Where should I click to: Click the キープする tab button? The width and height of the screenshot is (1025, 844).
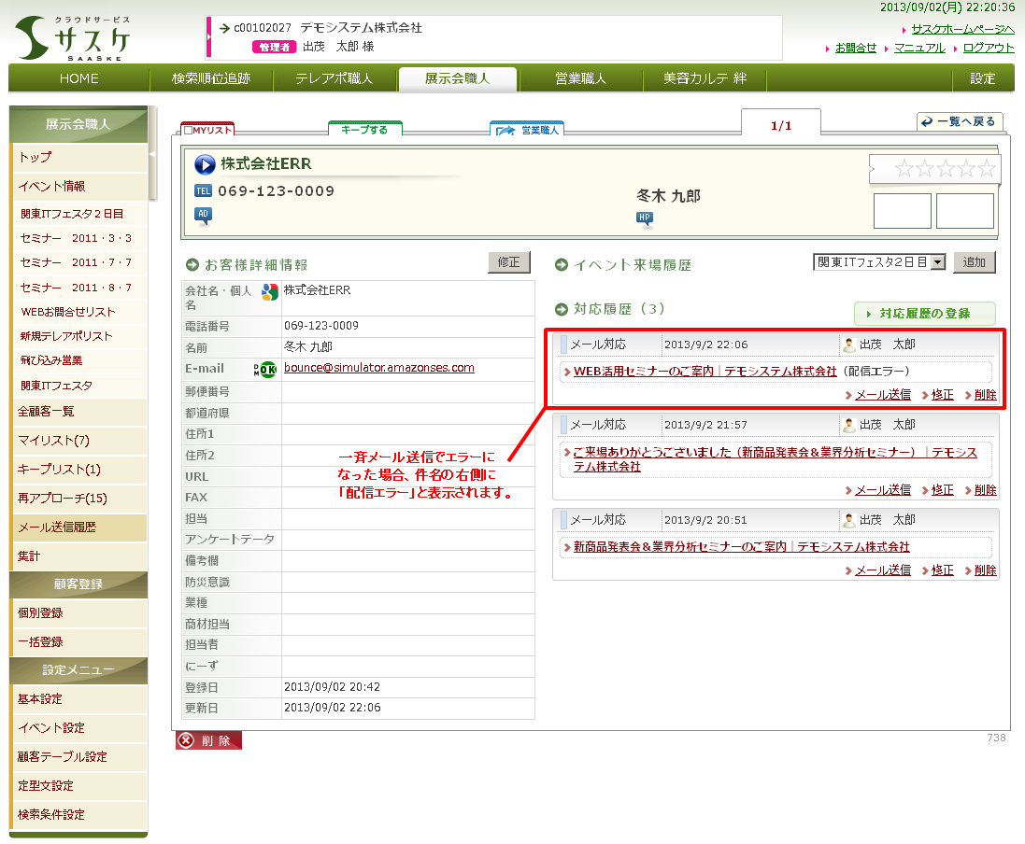point(364,130)
